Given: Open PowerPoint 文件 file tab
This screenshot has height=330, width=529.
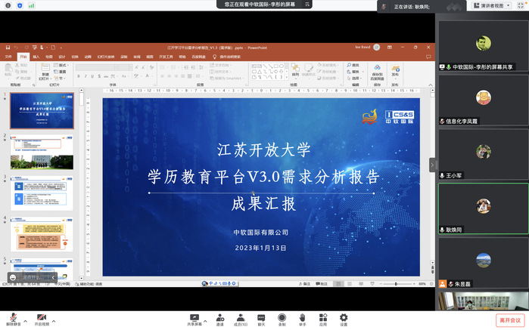Looking at the screenshot, I should pyautogui.click(x=8, y=57).
